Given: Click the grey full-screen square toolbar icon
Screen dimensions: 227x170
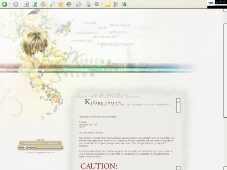Looking at the screenshot, I should click(x=96, y=4).
